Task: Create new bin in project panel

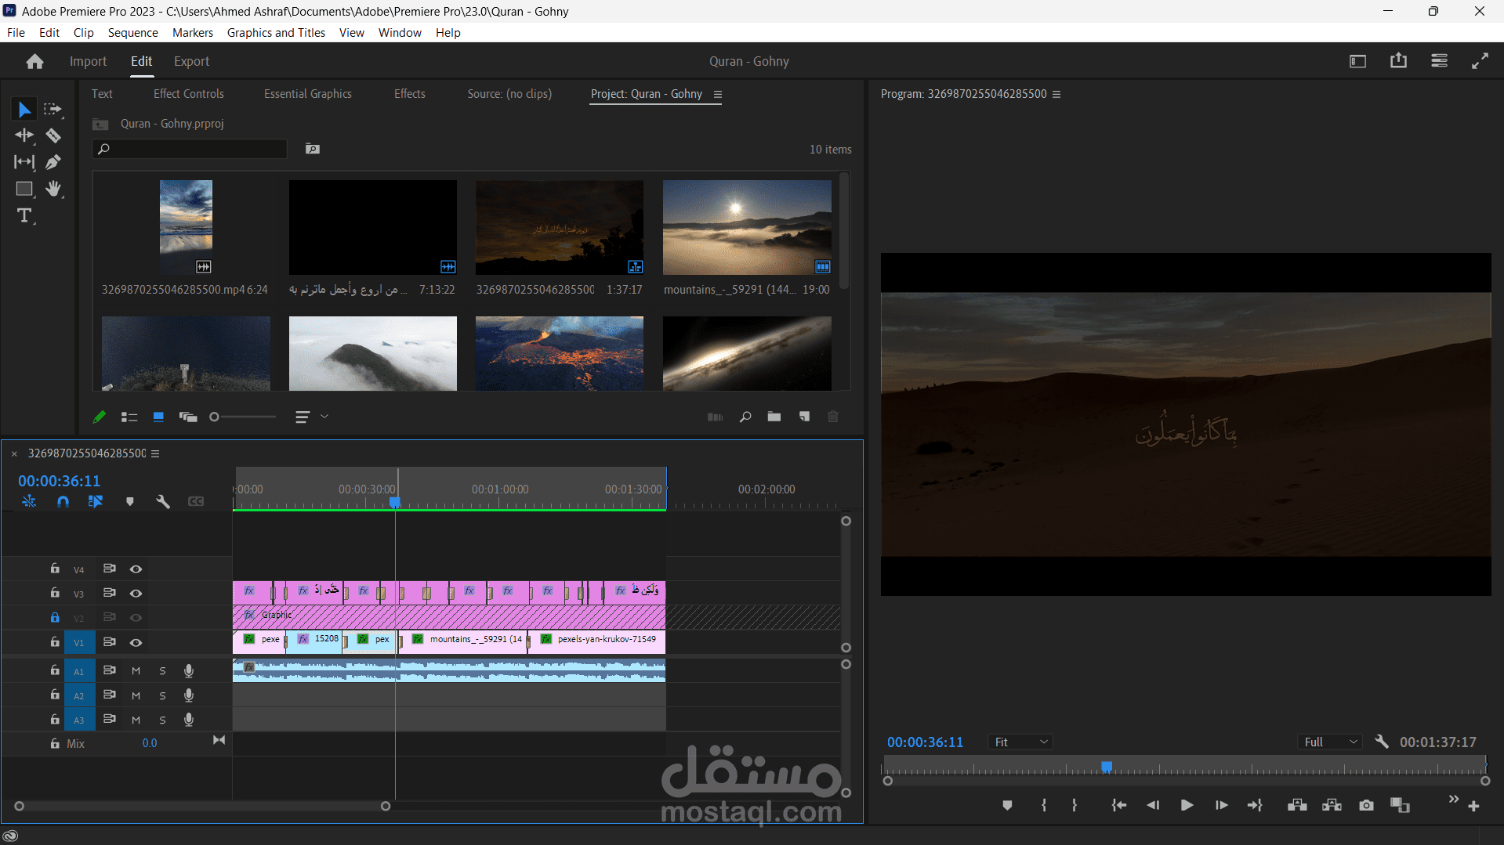Action: tap(774, 417)
